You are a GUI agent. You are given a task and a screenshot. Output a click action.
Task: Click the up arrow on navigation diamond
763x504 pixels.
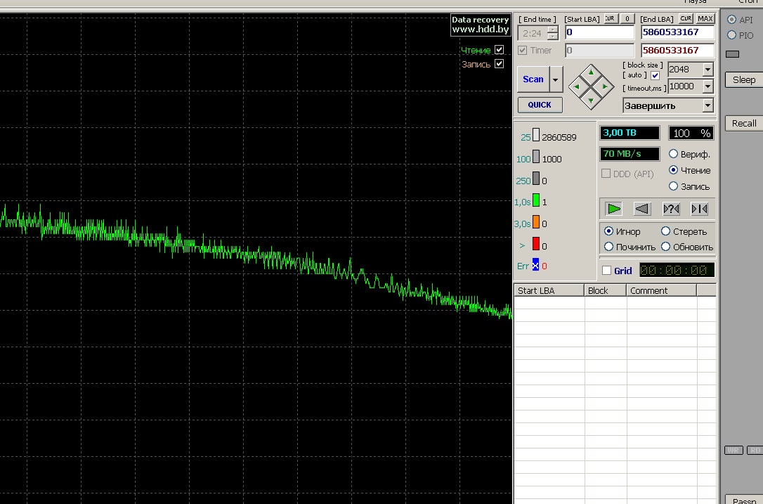click(x=591, y=72)
